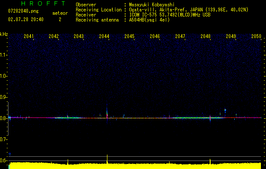Click the 'Receiver' field label
Viewport: 266px width, 169px height.
click(x=86, y=15)
